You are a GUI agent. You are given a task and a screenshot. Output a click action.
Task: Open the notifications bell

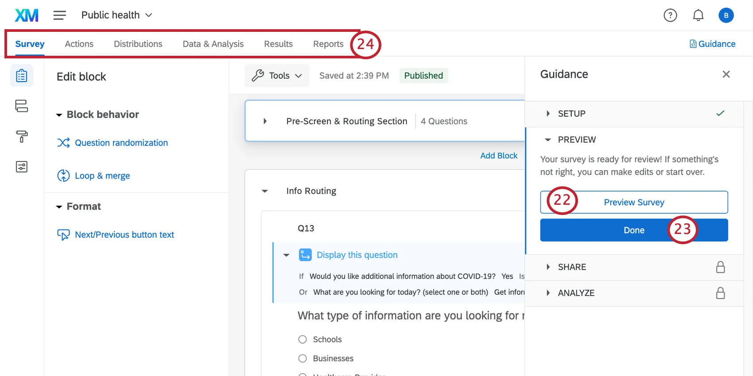[x=698, y=15]
